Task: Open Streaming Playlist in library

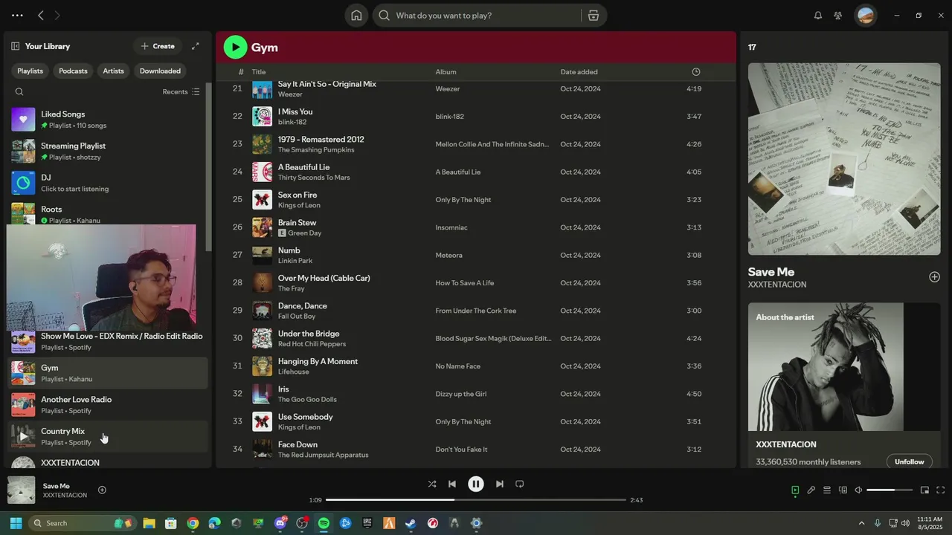Action: [108, 152]
